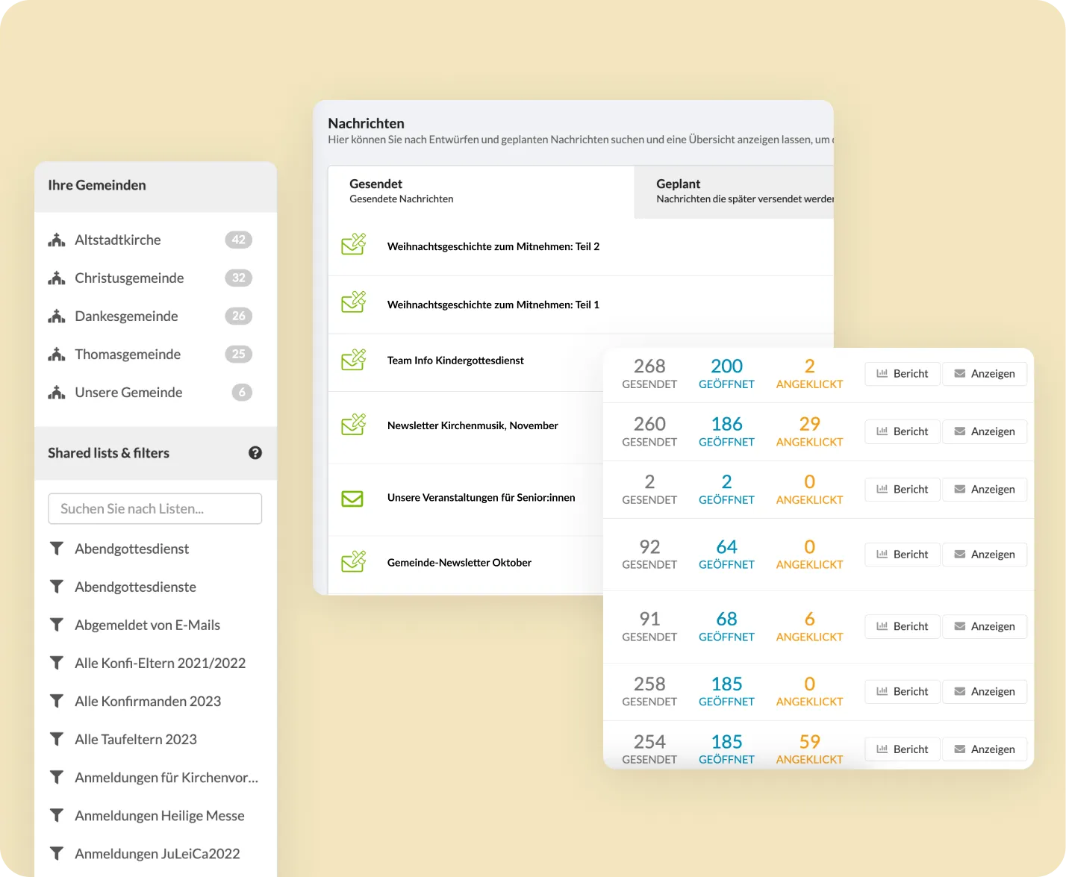Click Anzeigen for row with 254 gesendet
Screen dimensions: 1066x877
pos(985,749)
